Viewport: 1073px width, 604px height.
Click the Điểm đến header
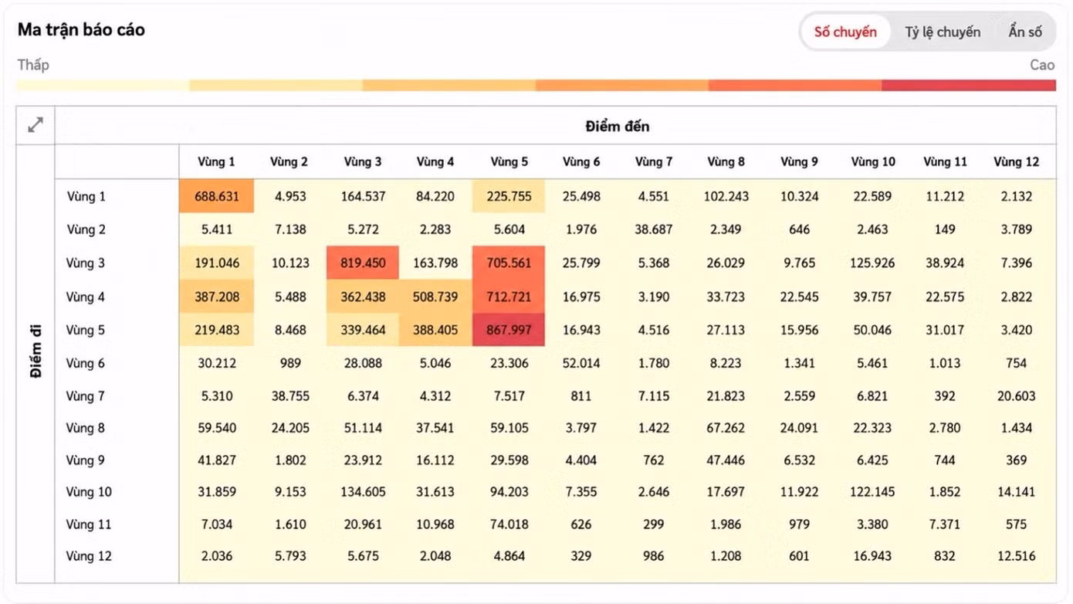tap(618, 126)
